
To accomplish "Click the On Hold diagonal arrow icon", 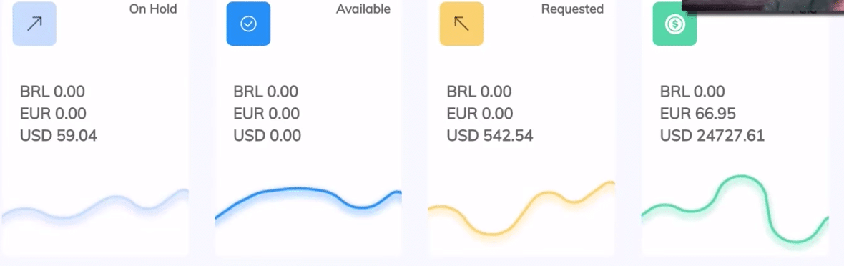I will pos(34,24).
